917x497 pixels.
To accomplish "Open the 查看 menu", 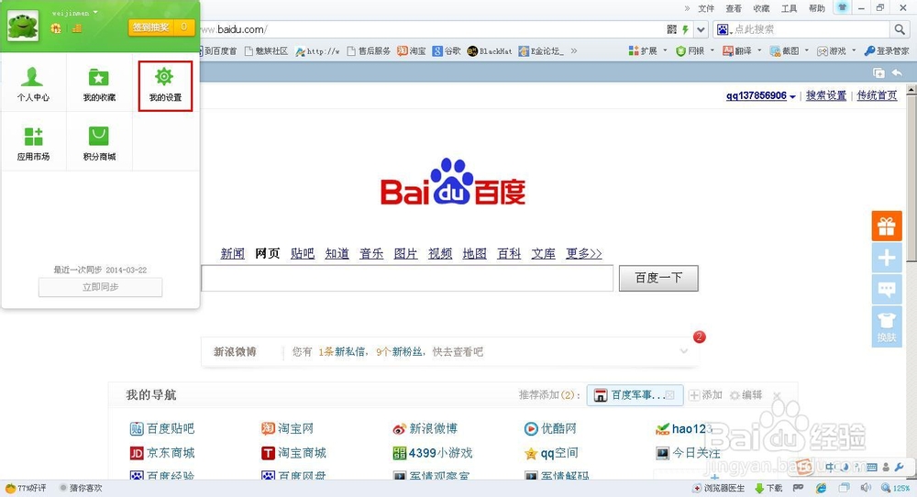I will [x=734, y=8].
